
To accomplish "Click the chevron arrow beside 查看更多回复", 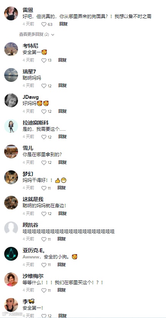I will coord(53,35).
